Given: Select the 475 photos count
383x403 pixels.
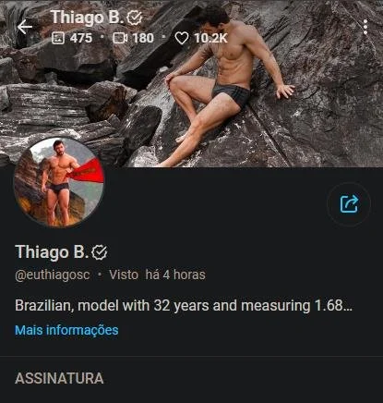Looking at the screenshot, I should pos(81,38).
